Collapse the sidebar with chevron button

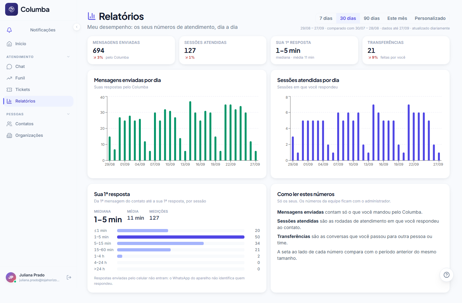pos(77,27)
